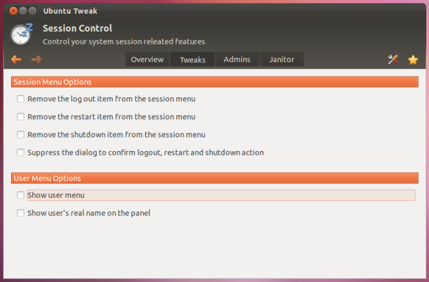Enable removing the log out item
Image resolution: width=429 pixels, height=282 pixels.
tap(21, 99)
